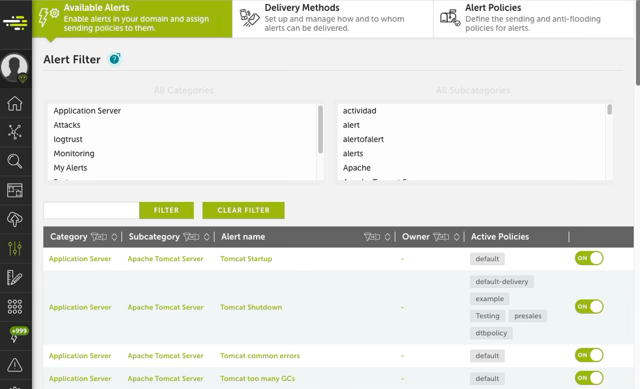
Task: Click the cloud upload icon in sidebar
Action: 15,218
